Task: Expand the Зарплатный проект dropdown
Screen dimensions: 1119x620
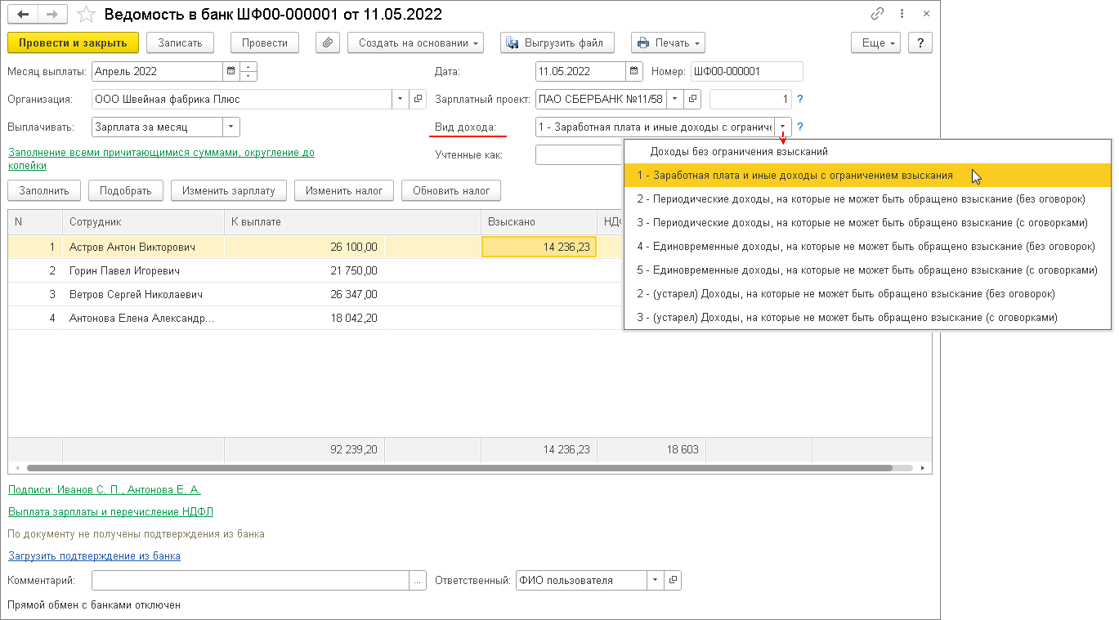Action: point(675,100)
